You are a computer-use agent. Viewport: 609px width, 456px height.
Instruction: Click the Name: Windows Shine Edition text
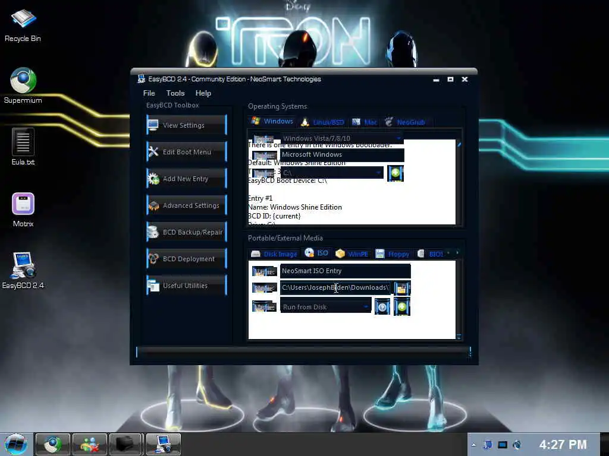click(295, 207)
